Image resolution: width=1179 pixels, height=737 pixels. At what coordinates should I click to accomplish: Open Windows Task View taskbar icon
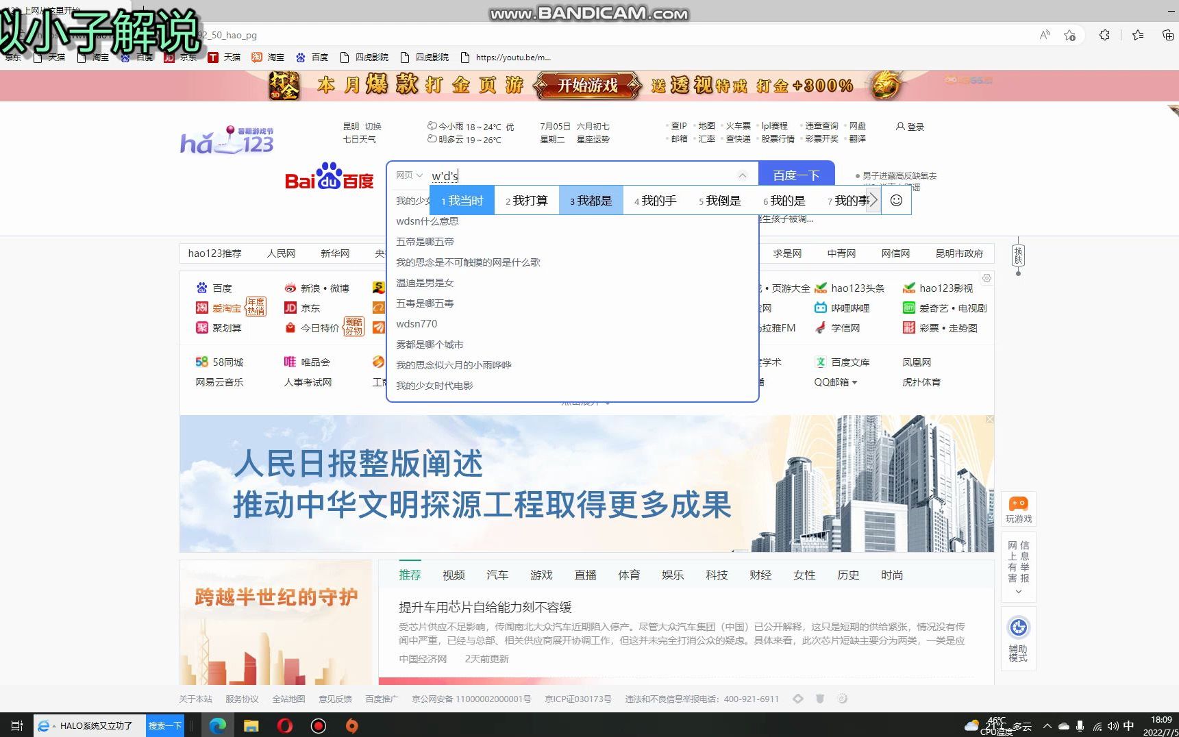[17, 726]
